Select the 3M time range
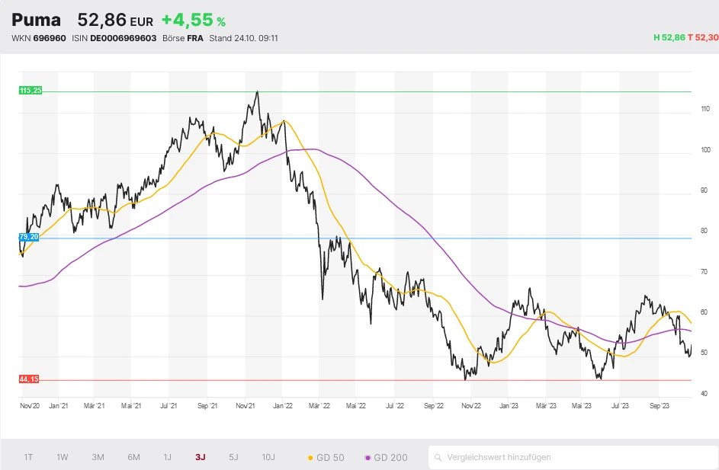 tap(98, 458)
